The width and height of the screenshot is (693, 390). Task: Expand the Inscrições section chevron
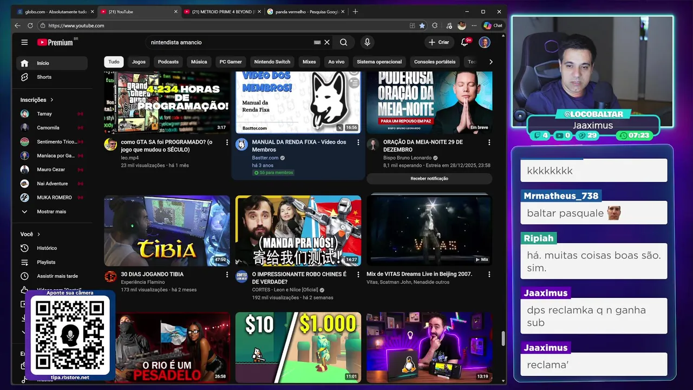point(52,100)
